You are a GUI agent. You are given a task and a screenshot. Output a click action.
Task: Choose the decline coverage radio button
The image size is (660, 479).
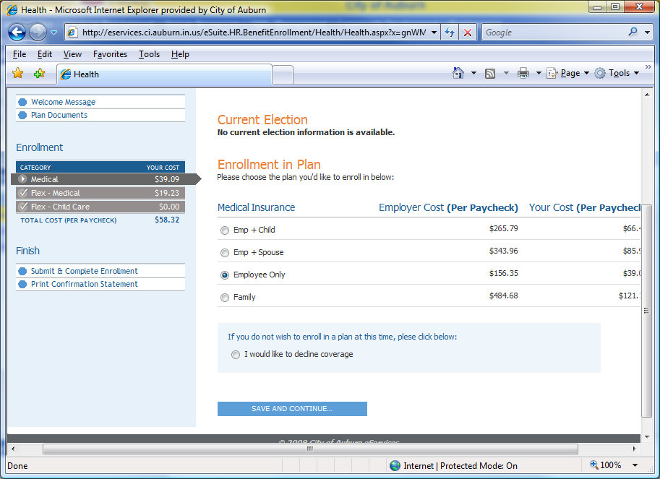(235, 355)
